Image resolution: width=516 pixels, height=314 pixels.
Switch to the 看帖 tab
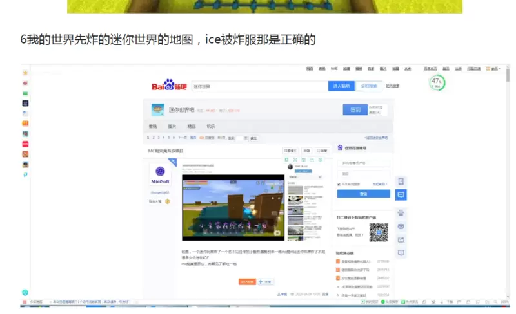click(153, 127)
